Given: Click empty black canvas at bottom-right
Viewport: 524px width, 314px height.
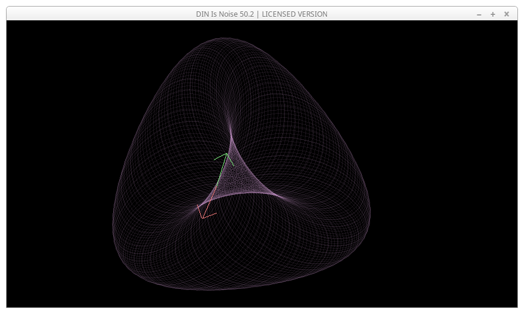Looking at the screenshot, I should [467, 275].
